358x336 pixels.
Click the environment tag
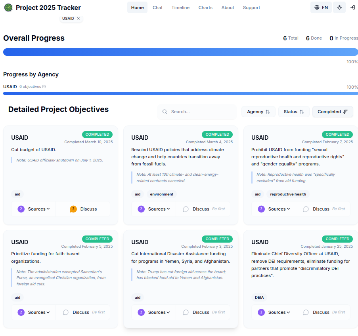point(161,194)
